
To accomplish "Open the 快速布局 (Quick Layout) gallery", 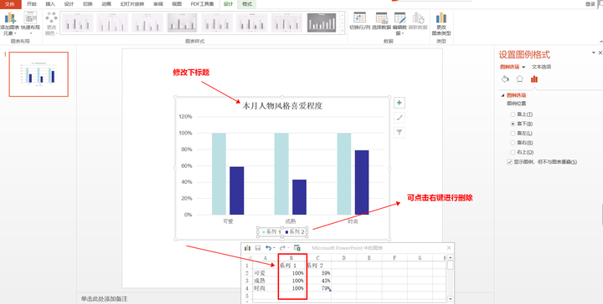I will click(30, 23).
